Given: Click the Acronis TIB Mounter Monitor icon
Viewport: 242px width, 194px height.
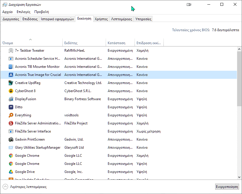Looking at the screenshot, I should 11,67.
